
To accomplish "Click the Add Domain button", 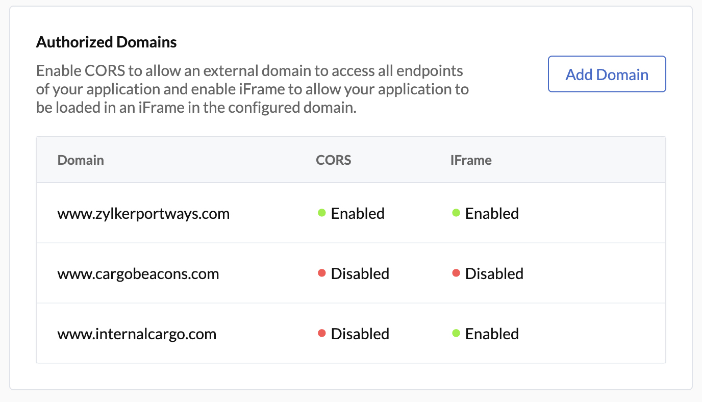I will click(x=607, y=73).
